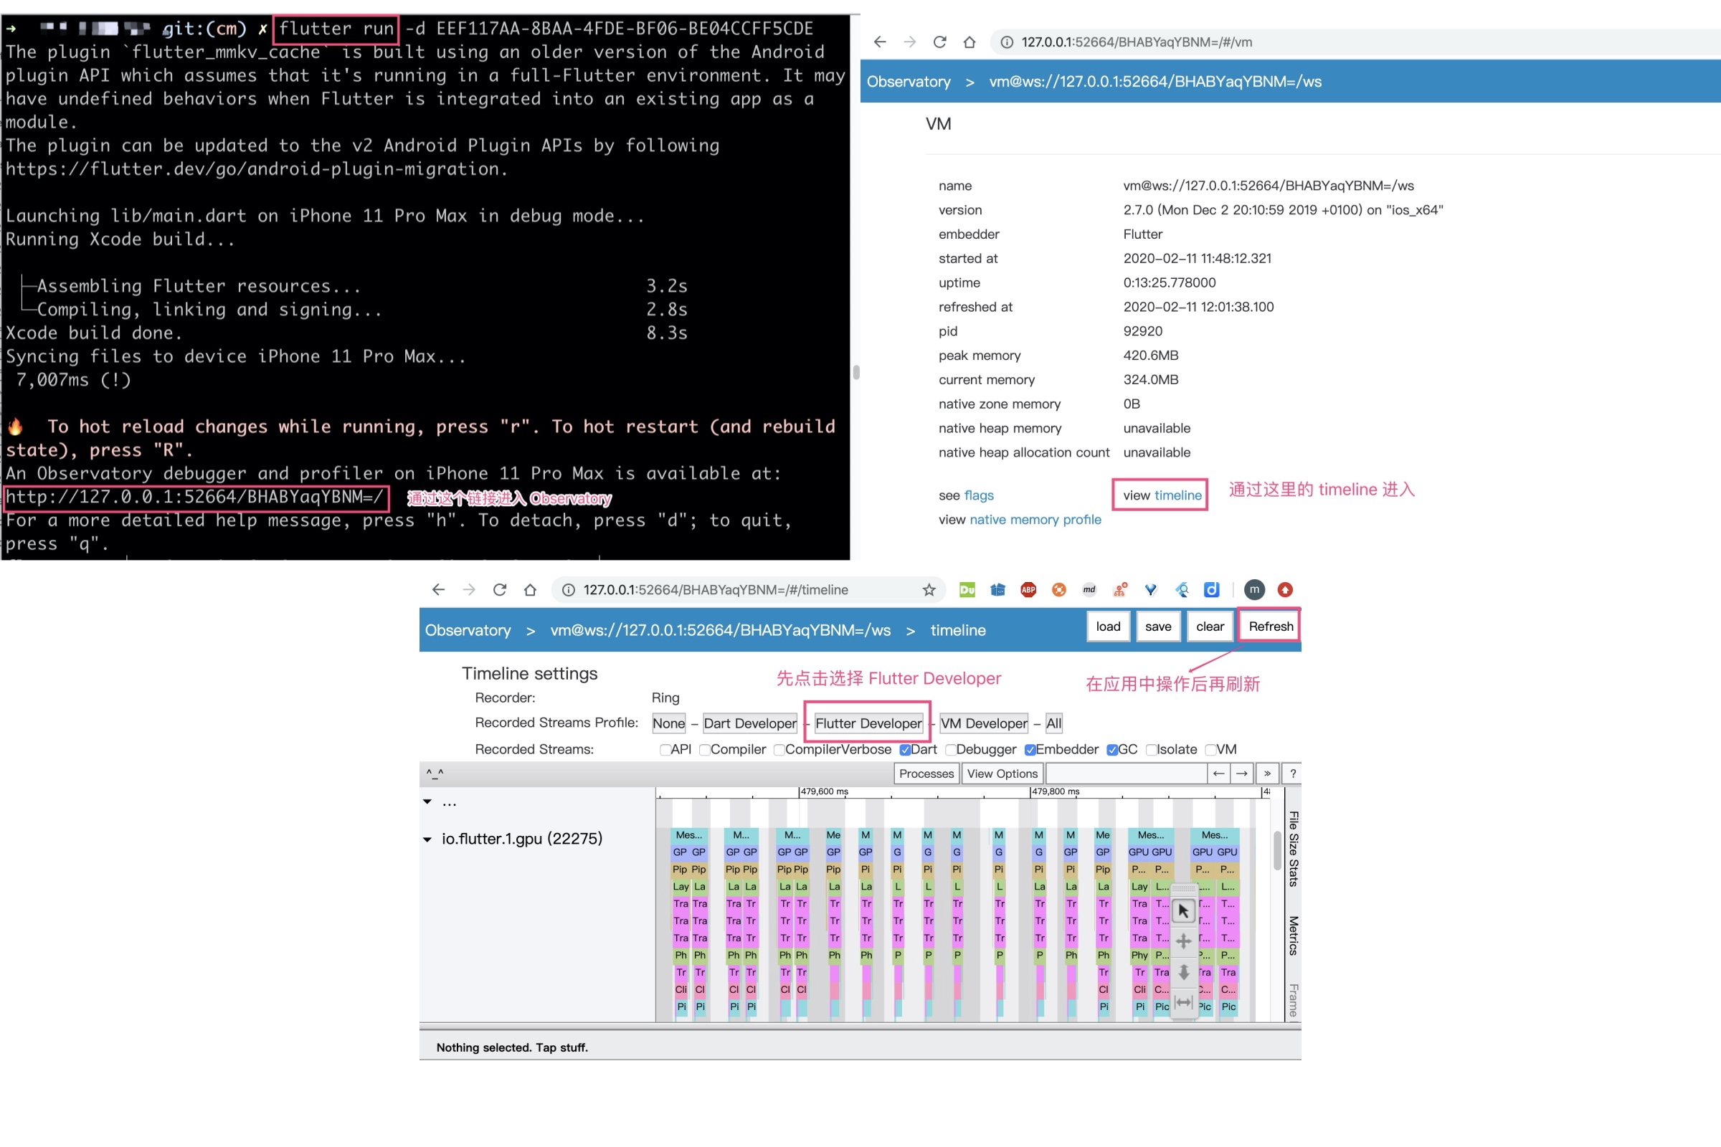
Task: Open the md markdown extension icon
Action: click(x=1089, y=589)
